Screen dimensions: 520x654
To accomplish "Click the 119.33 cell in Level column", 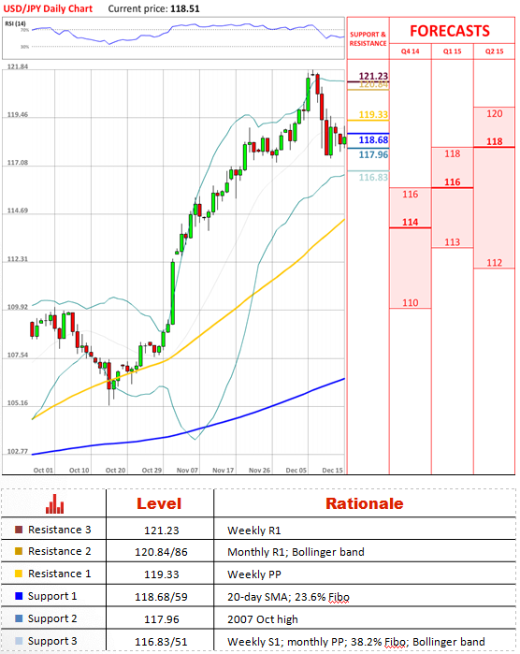I will click(162, 574).
